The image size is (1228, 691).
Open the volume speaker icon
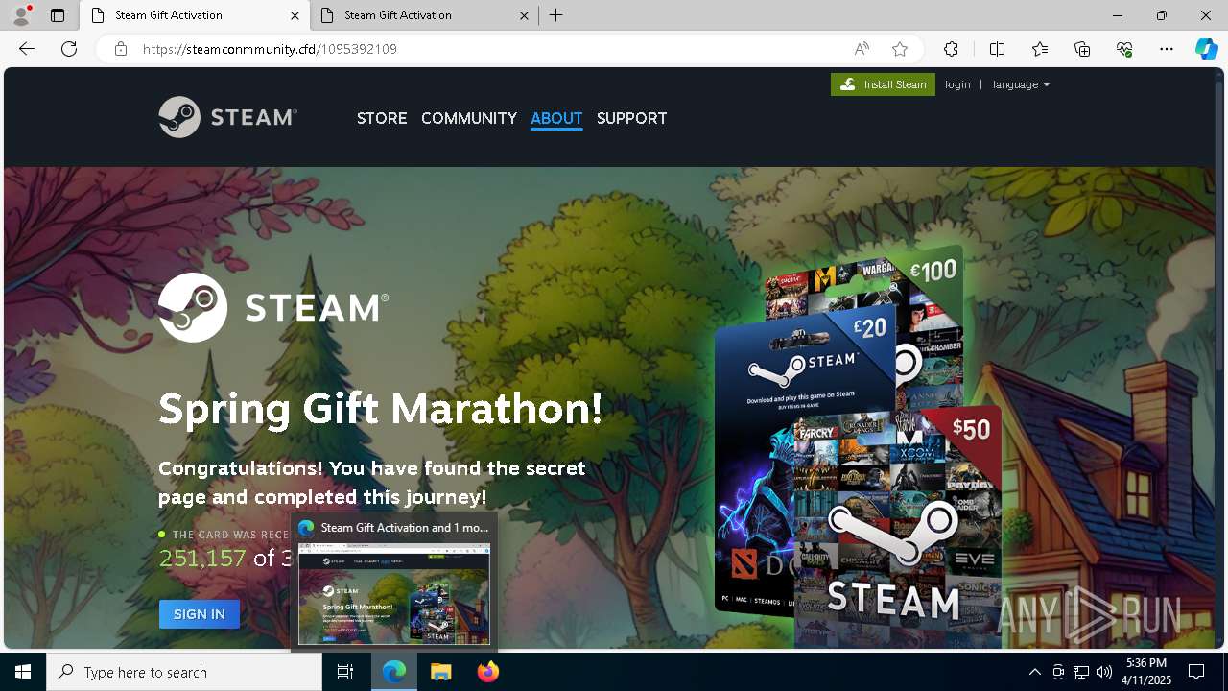coord(1104,672)
